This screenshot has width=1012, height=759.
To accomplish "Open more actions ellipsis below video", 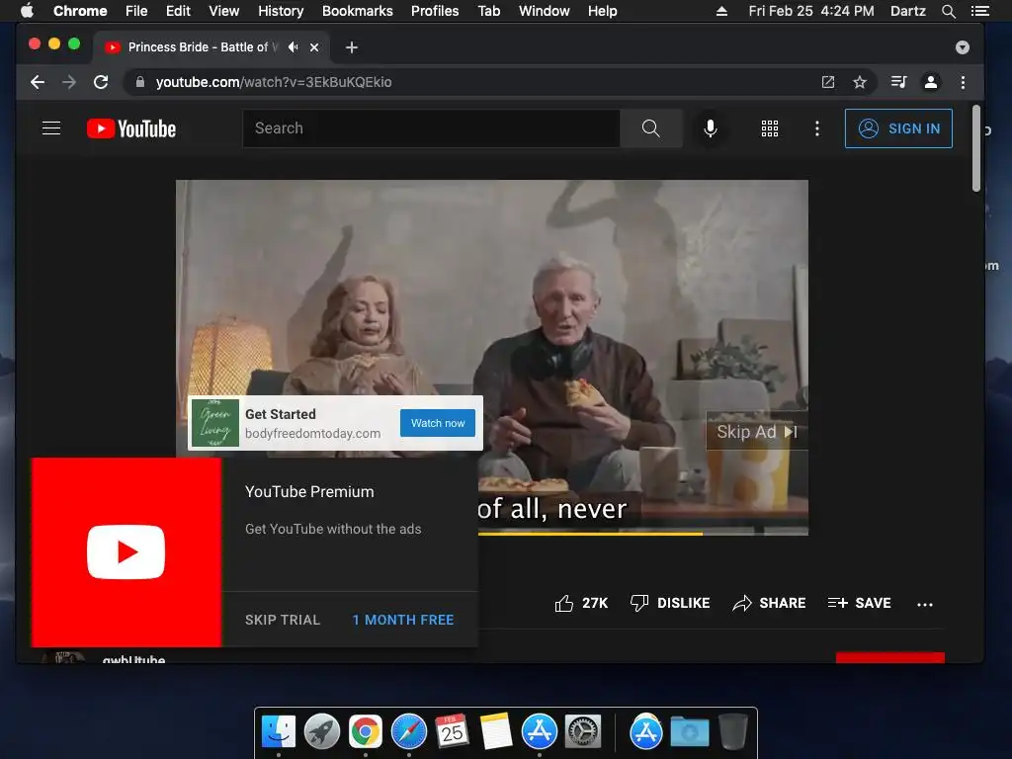I will coord(925,604).
